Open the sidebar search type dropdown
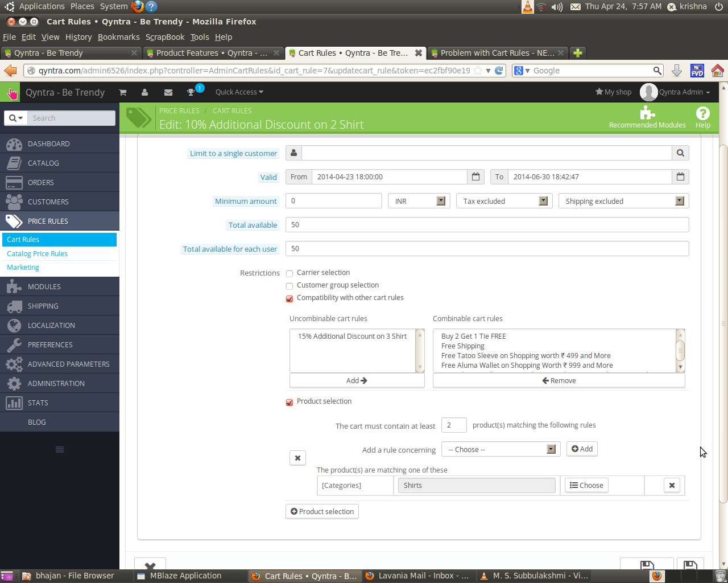The image size is (728, 583). [16, 118]
